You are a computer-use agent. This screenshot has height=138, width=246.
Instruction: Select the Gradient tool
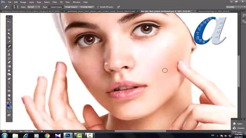pos(9,66)
